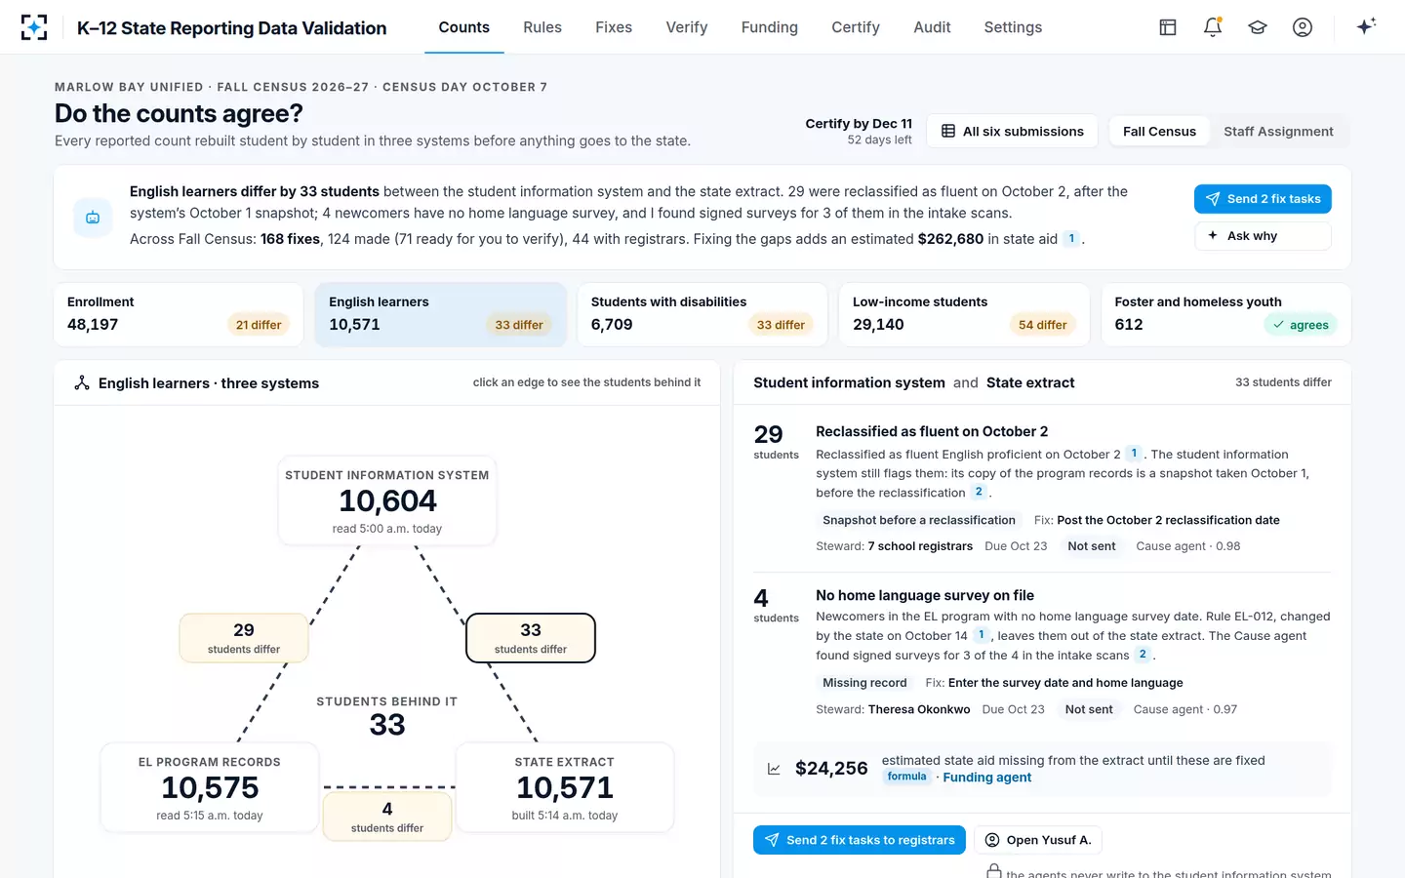The height and width of the screenshot is (878, 1405).
Task: Click the EL Program Records node
Action: tap(210, 788)
